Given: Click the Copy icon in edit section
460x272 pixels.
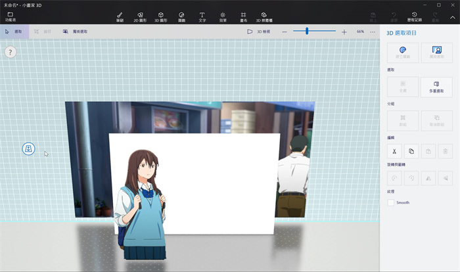Looking at the screenshot, I should (411, 151).
